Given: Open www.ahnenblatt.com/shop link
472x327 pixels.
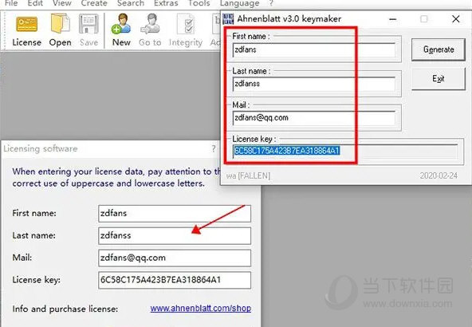Looking at the screenshot, I should pos(201,309).
